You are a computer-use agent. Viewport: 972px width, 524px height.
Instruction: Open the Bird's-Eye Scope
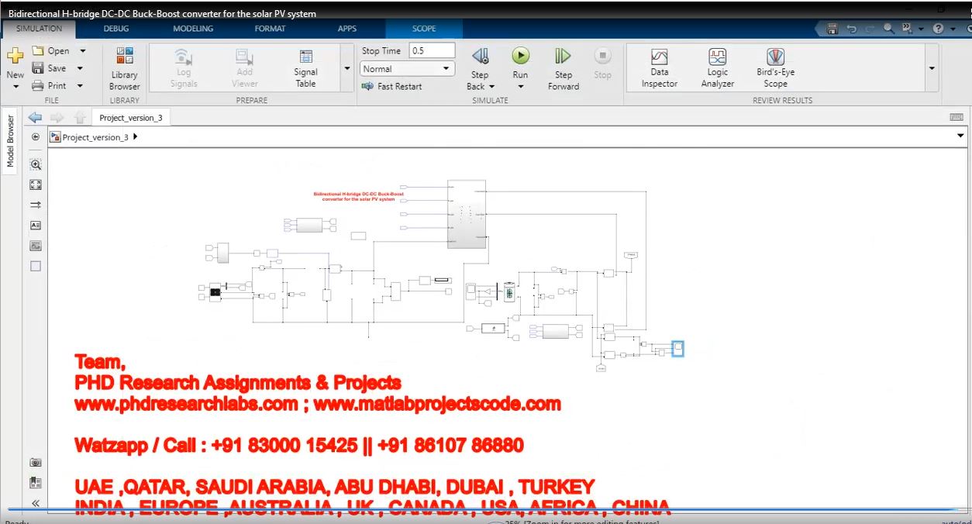point(775,68)
